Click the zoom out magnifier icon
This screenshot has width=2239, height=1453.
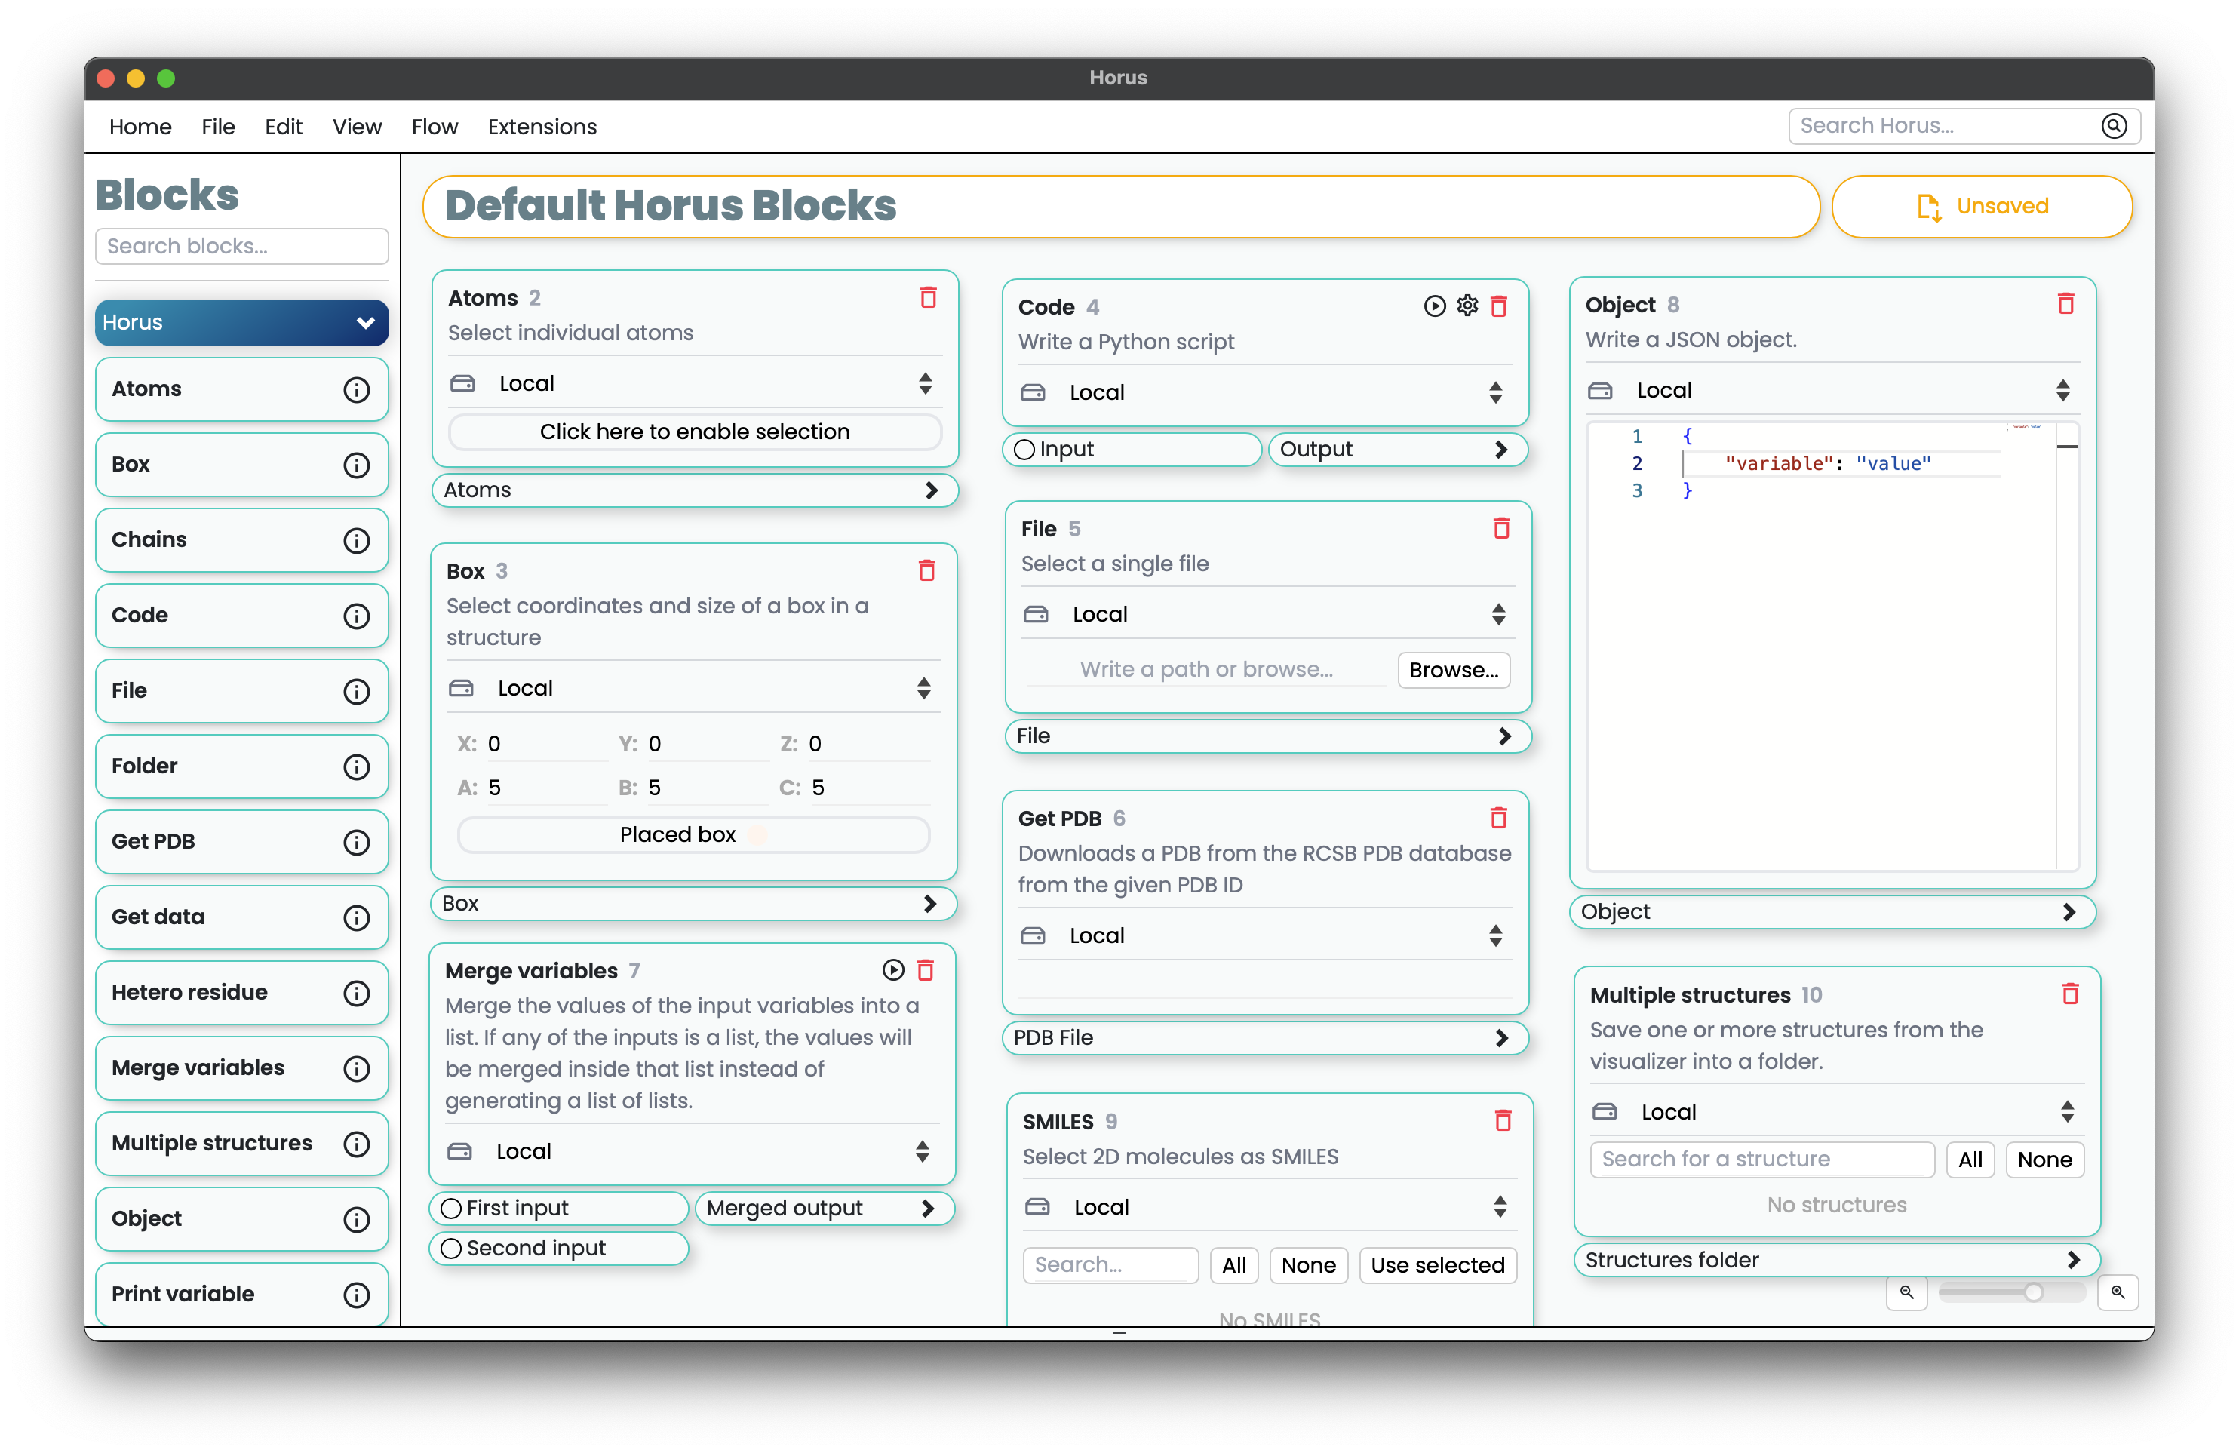tap(1906, 1292)
